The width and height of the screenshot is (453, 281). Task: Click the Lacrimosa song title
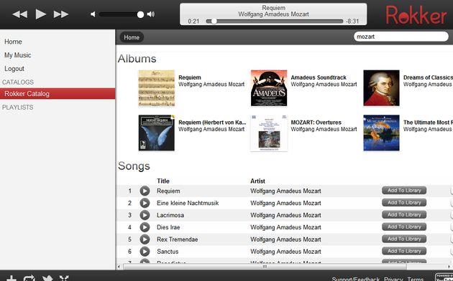click(170, 215)
